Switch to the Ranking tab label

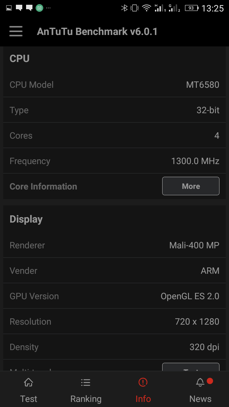(86, 399)
